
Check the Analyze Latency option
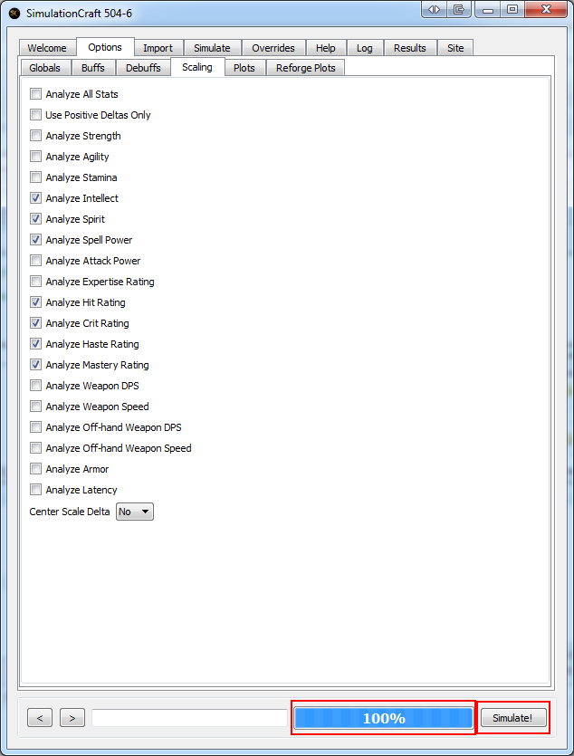(36, 490)
